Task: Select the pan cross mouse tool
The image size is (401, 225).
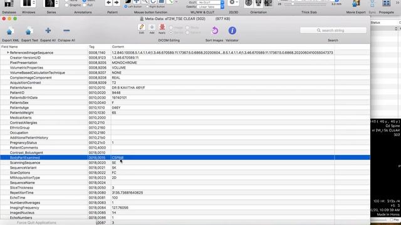Action: pos(137,2)
